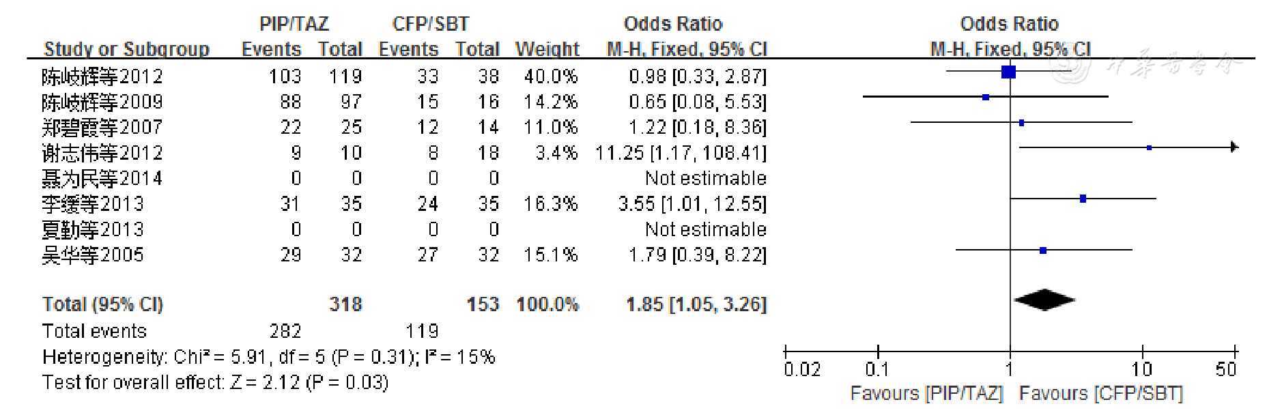
Task: Select the blue square for 李缓等2013
Action: [x=1083, y=199]
